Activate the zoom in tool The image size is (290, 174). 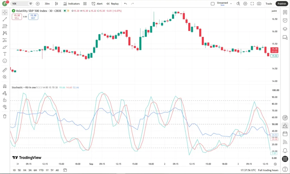(x=5, y=77)
